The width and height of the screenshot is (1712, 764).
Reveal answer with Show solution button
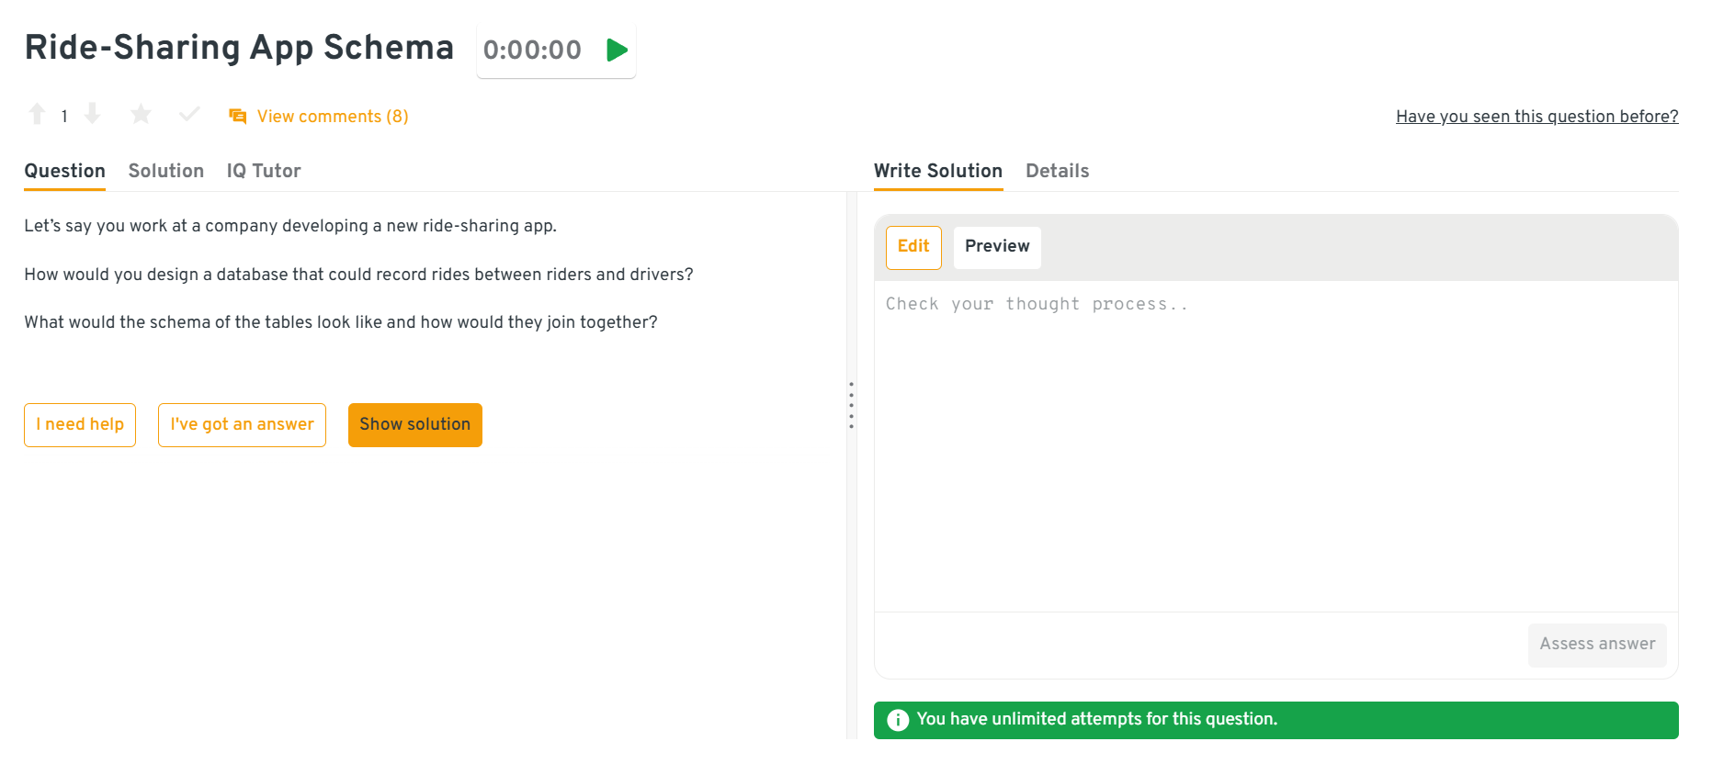[x=414, y=425]
